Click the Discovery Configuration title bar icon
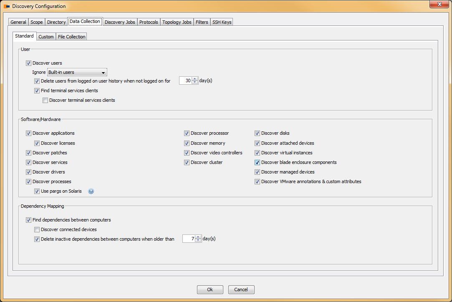Viewport: 452px width, 302px height. click(7, 6)
